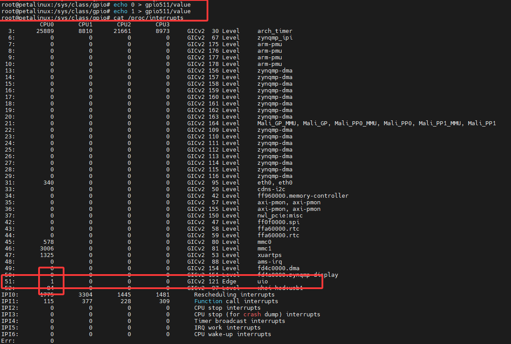This screenshot has height=344, width=511.
Task: Click the mmc0 interrupt entry
Action: point(264,242)
